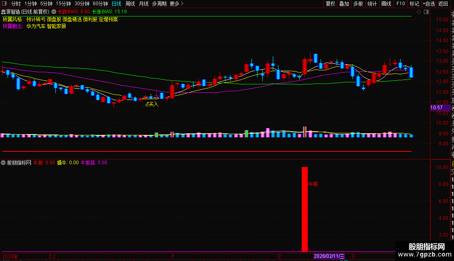Screen dimensions: 454x261
Task: Click the 定增预案 style tag
Action: click(108, 19)
